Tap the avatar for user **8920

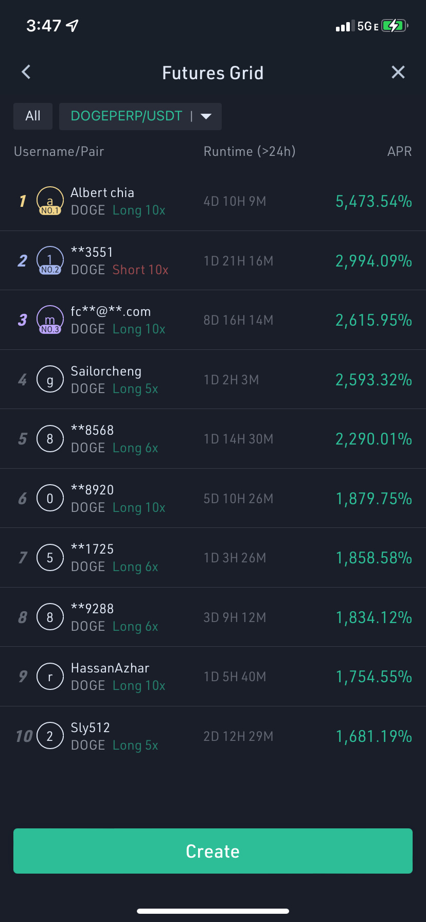click(x=50, y=498)
